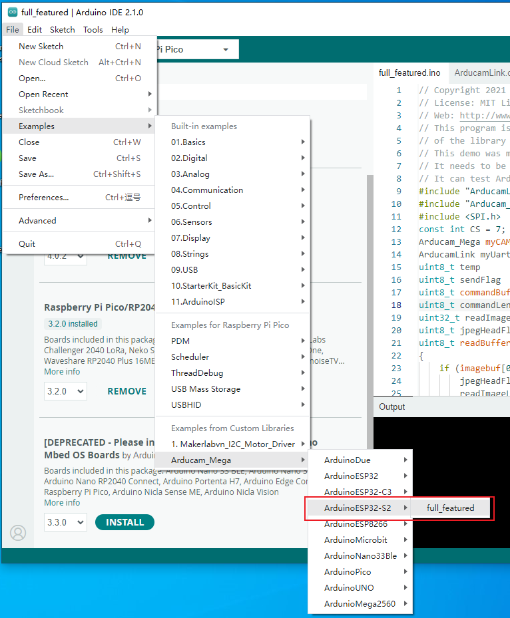Open version 3.2.0 dropdown
Image resolution: width=510 pixels, height=618 pixels.
pos(65,391)
